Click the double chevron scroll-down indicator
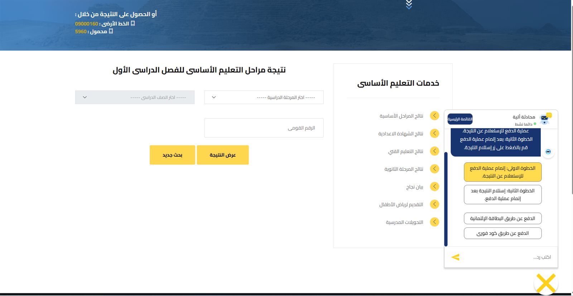 [409, 5]
